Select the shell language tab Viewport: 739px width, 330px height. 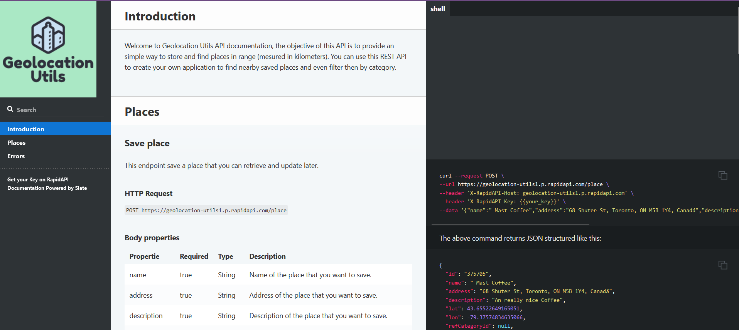pos(438,8)
